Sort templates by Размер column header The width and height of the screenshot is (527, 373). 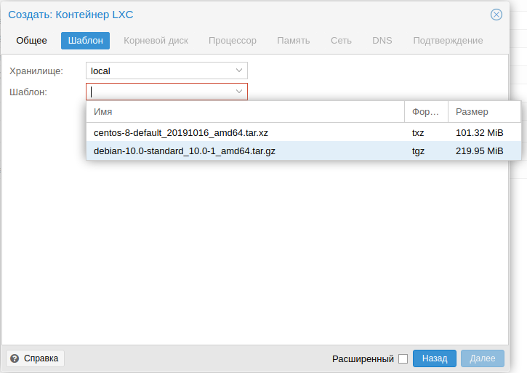click(484, 112)
